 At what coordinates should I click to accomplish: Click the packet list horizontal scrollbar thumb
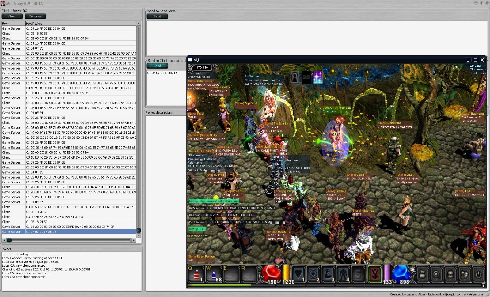[x=9, y=240]
